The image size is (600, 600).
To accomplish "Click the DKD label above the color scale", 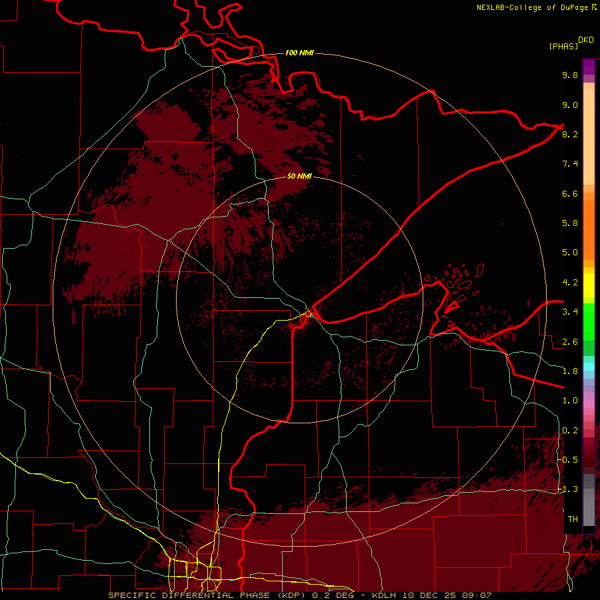I will point(586,40).
